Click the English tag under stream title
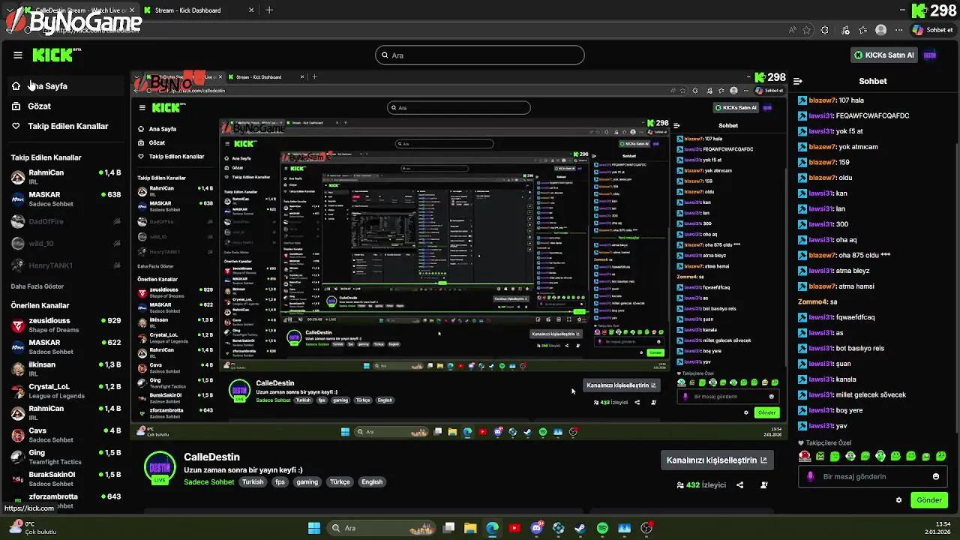The width and height of the screenshot is (960, 540). [372, 482]
